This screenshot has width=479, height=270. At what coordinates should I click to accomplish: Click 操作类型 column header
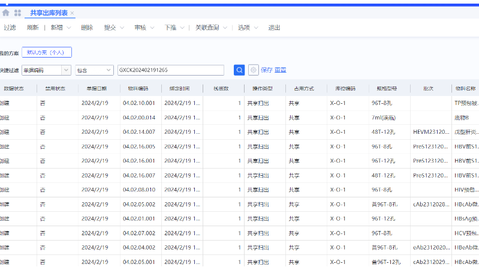(263, 89)
